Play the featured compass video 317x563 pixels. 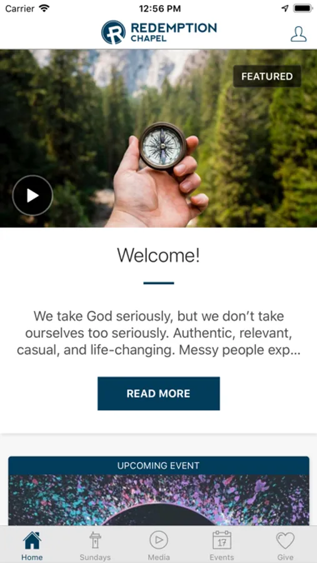pos(33,195)
